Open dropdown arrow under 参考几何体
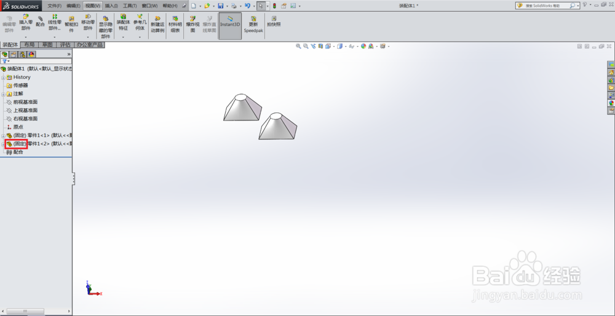The height and width of the screenshot is (316, 615). [x=140, y=38]
